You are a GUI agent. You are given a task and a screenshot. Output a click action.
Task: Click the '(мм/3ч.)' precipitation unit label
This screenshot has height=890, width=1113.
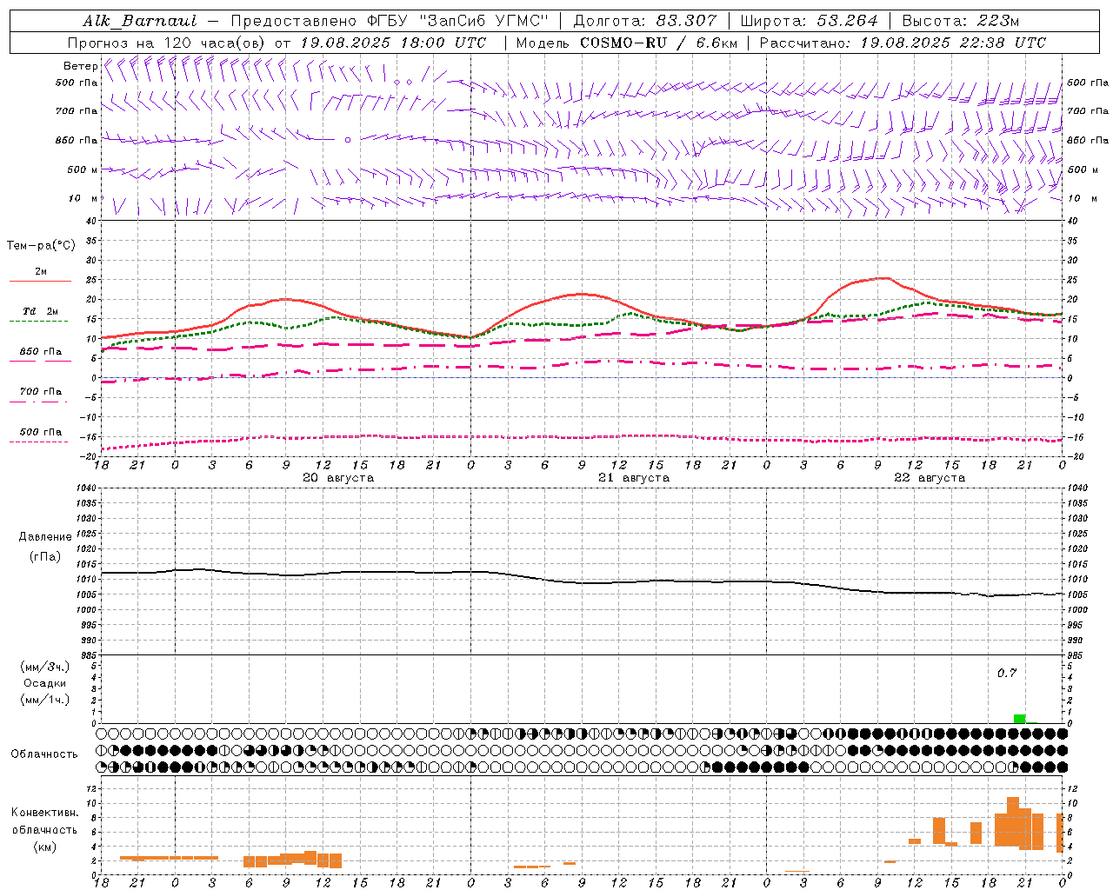(44, 667)
